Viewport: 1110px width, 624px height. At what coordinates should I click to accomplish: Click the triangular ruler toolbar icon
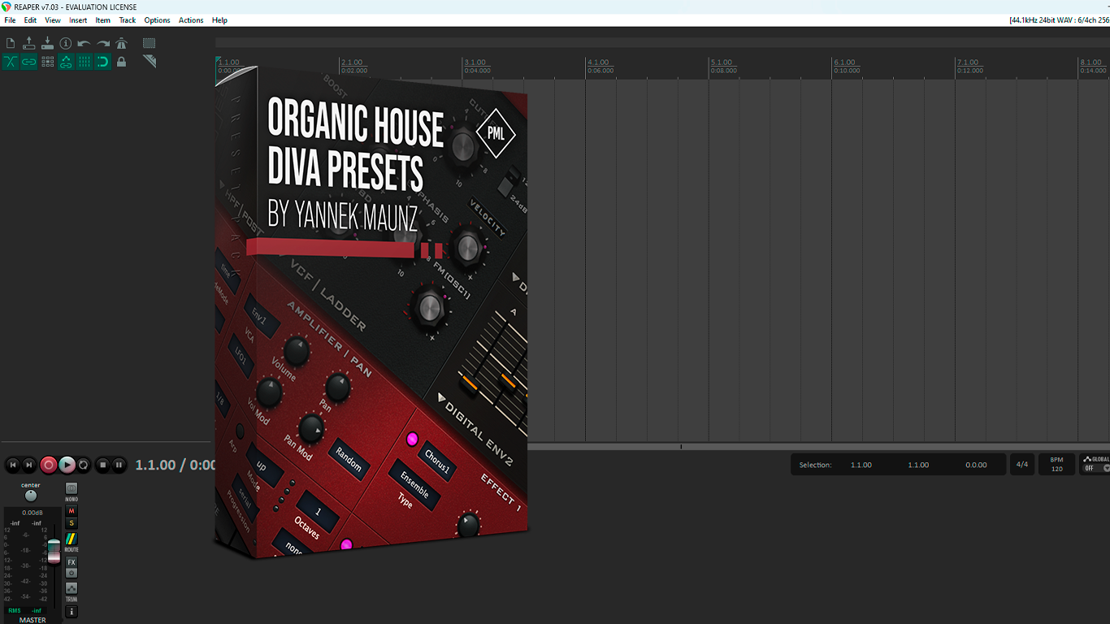pyautogui.click(x=150, y=62)
